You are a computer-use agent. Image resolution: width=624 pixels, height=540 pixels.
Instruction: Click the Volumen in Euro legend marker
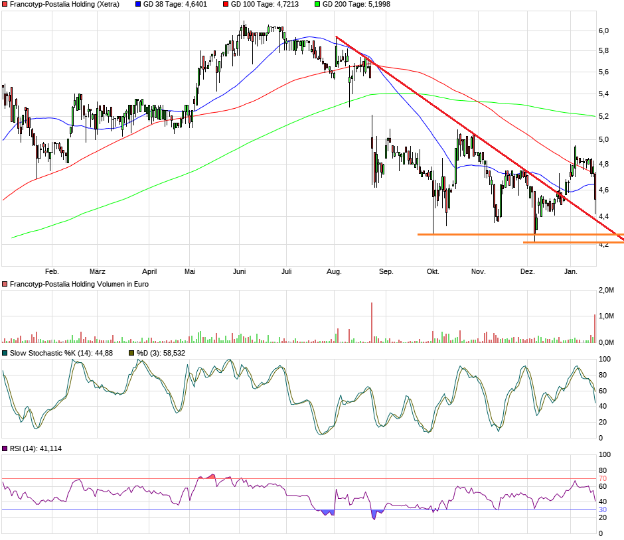click(x=5, y=284)
